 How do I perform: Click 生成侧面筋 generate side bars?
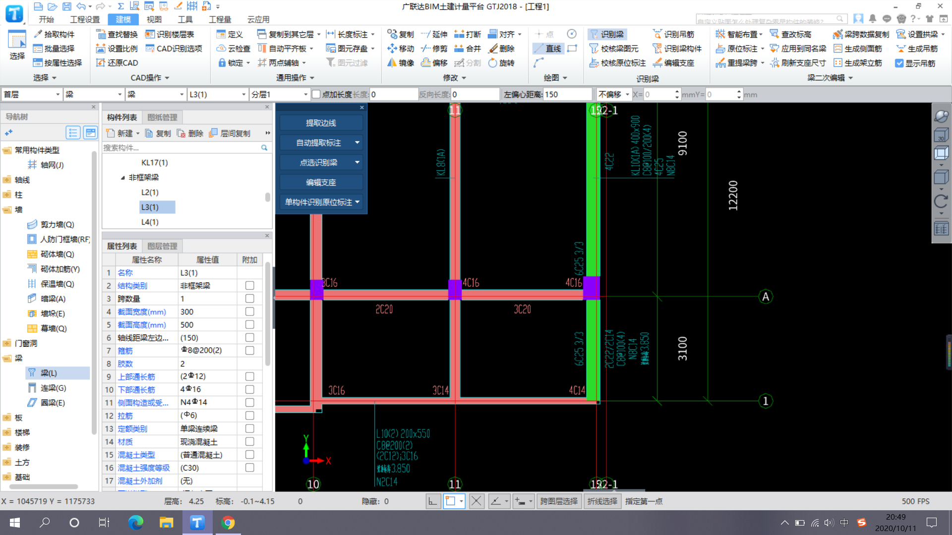[858, 49]
